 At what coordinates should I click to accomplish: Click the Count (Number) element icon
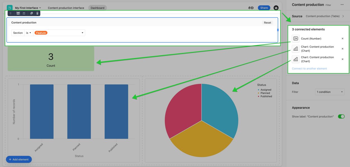(296, 39)
